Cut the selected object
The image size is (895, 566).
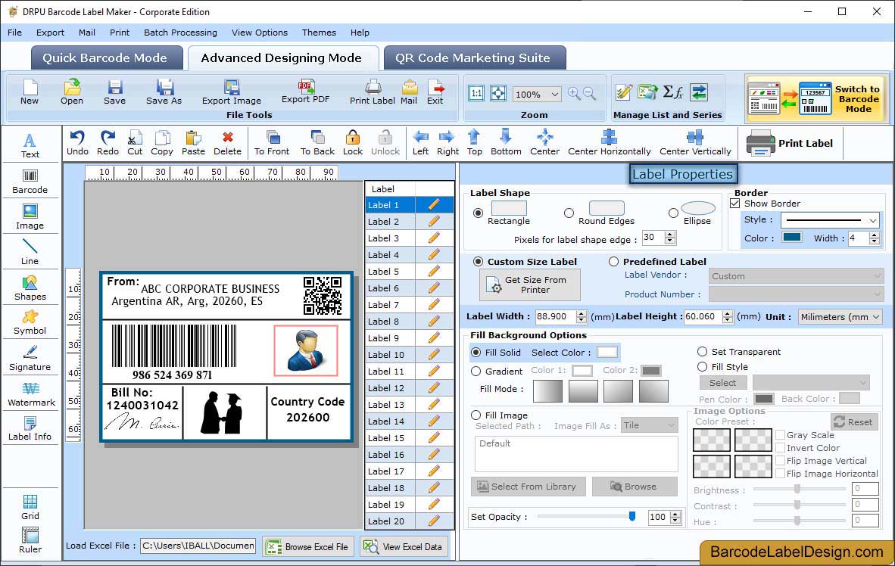[135, 143]
